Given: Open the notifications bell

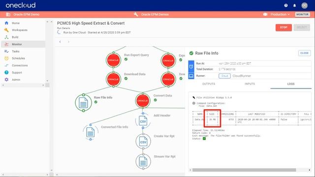Looking at the screenshot, I should click(x=294, y=5).
